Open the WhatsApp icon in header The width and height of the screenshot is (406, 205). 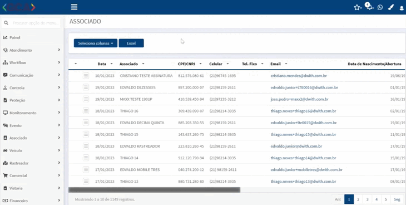pos(380,7)
